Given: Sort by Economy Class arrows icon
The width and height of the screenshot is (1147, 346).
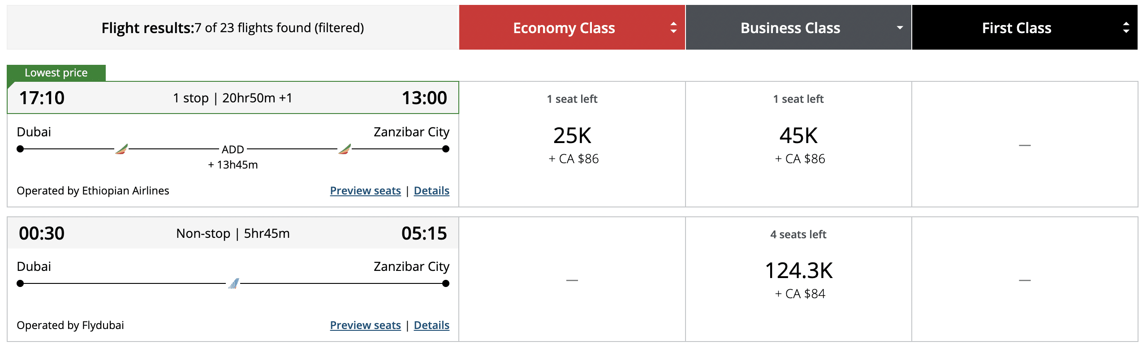Looking at the screenshot, I should coord(673,28).
